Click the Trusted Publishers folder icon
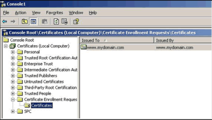This screenshot has width=212, height=120. point(20,76)
